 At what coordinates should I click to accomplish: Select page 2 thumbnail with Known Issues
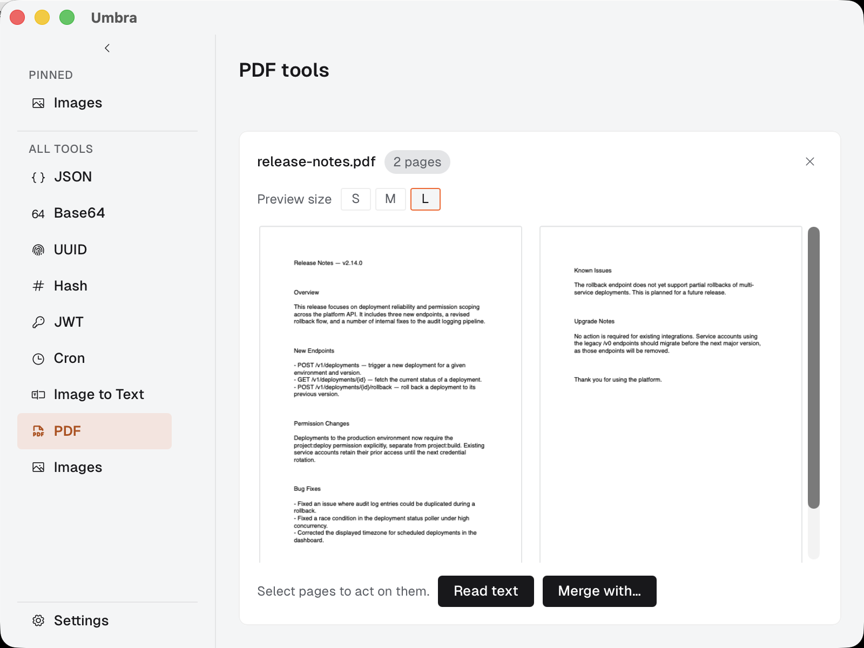pyautogui.click(x=671, y=394)
